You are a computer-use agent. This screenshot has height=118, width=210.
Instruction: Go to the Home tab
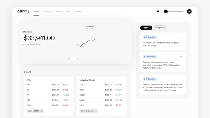[x=36, y=12]
